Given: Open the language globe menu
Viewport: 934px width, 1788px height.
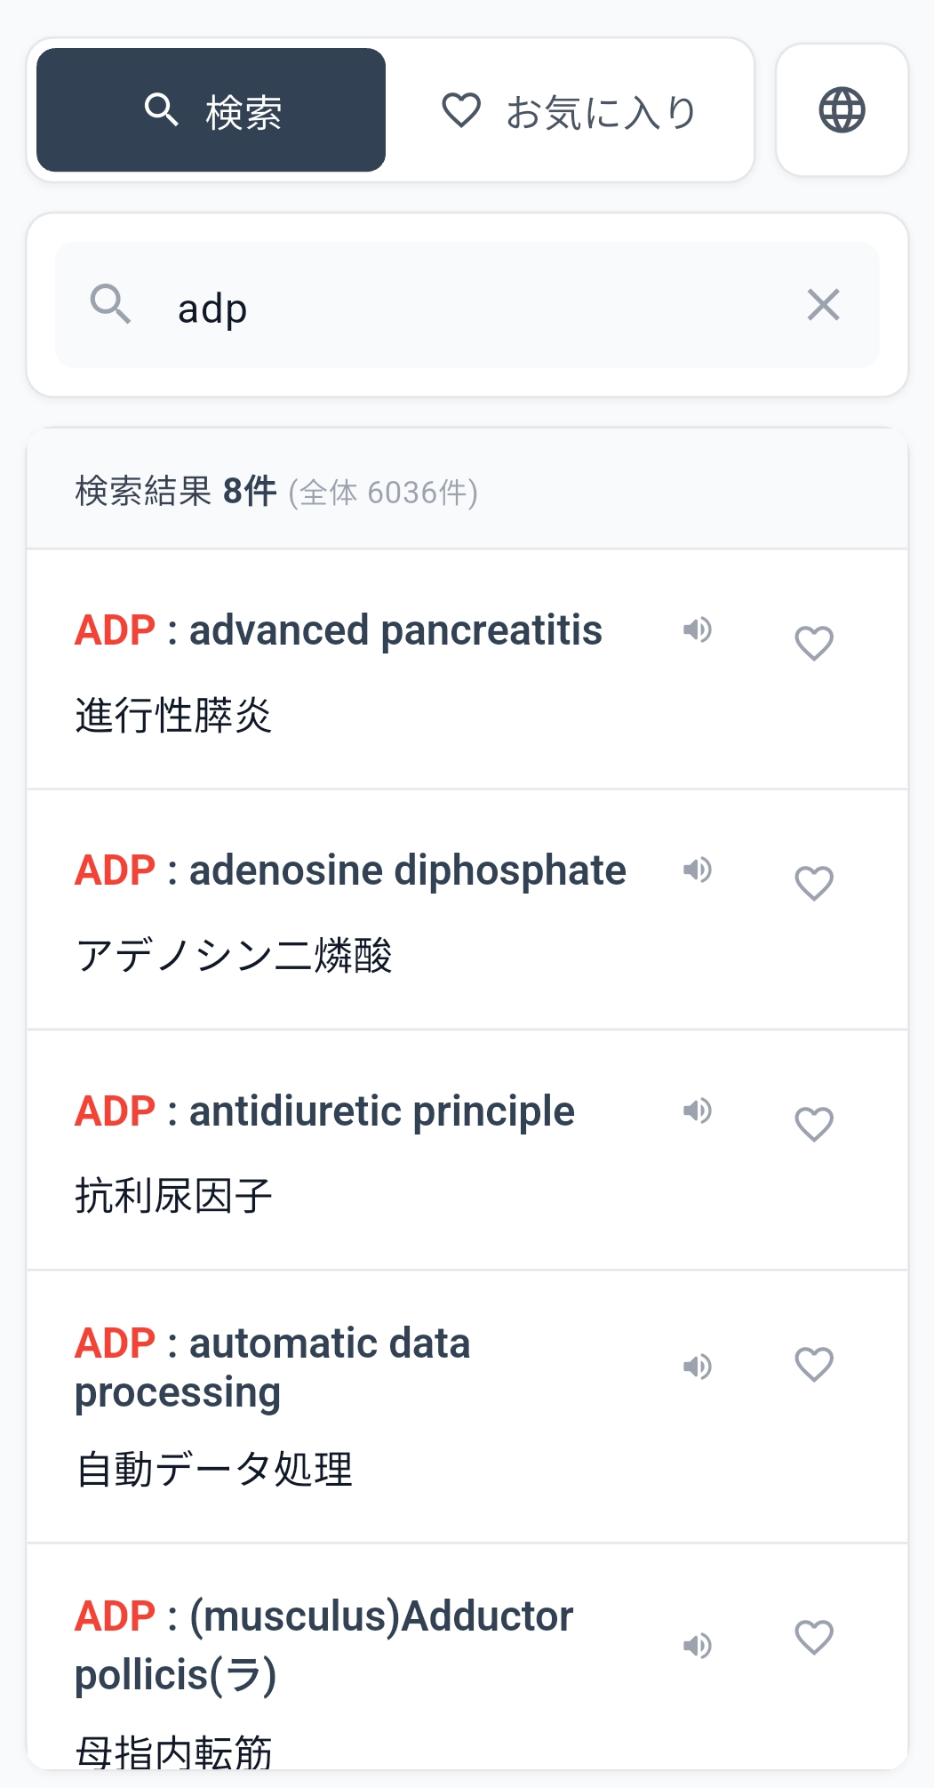Looking at the screenshot, I should pyautogui.click(x=841, y=108).
